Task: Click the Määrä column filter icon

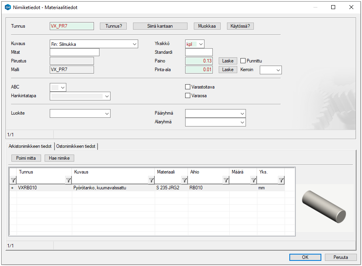Action: (x=253, y=180)
